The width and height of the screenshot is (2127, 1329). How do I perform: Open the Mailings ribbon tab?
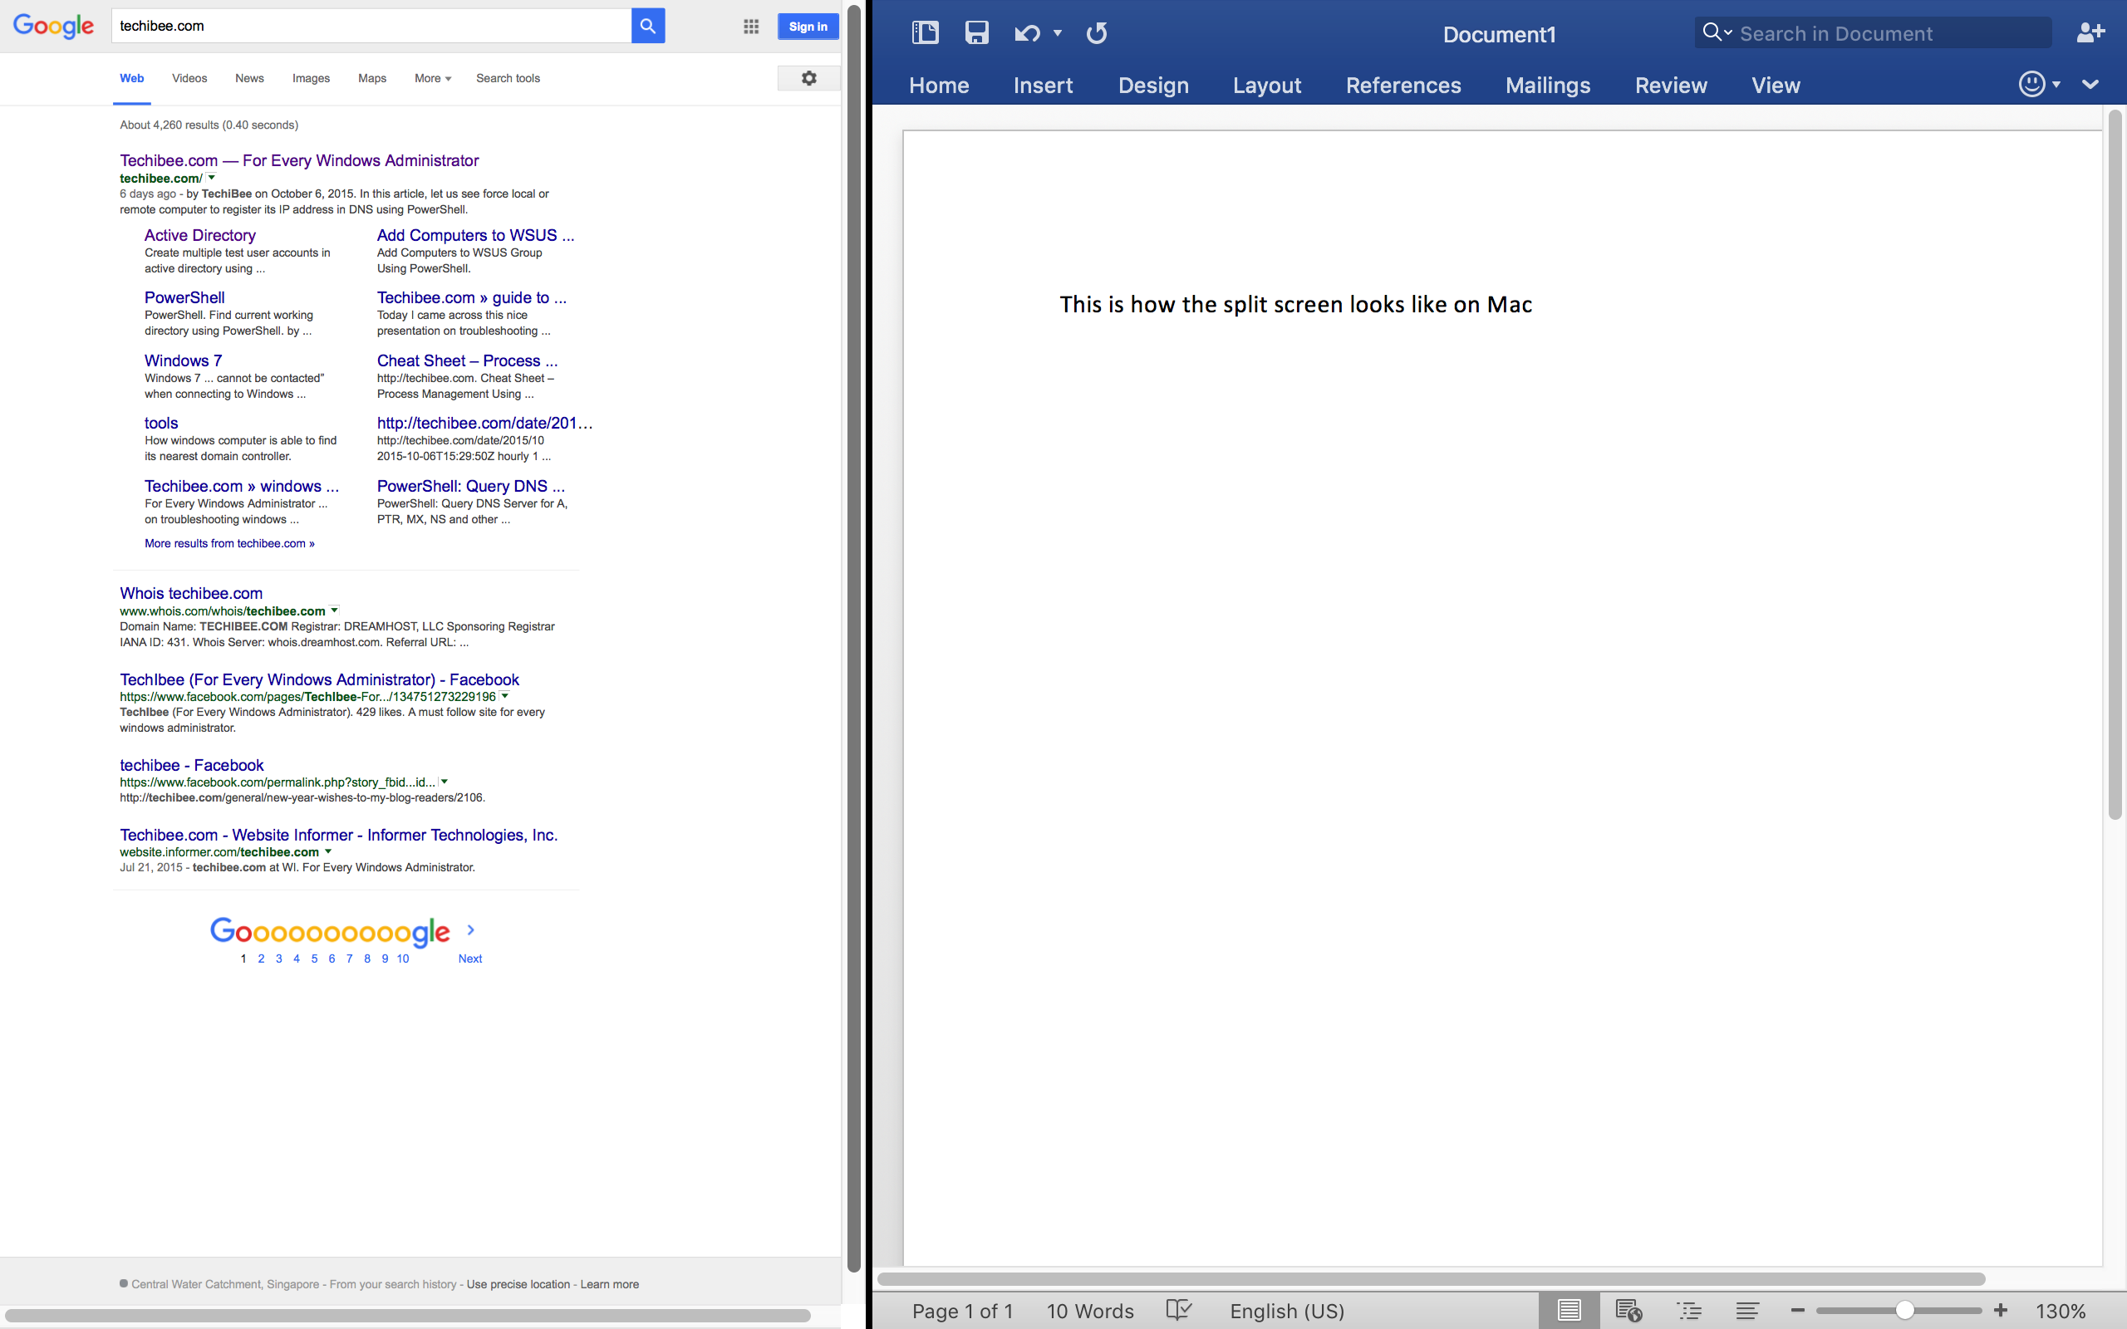point(1548,86)
